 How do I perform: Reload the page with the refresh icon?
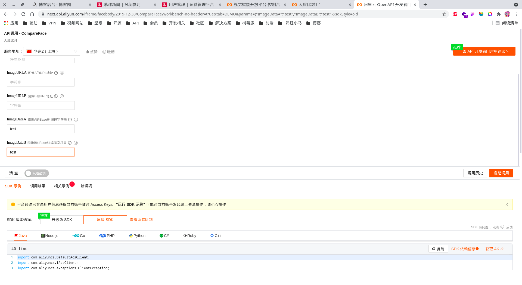point(23,14)
